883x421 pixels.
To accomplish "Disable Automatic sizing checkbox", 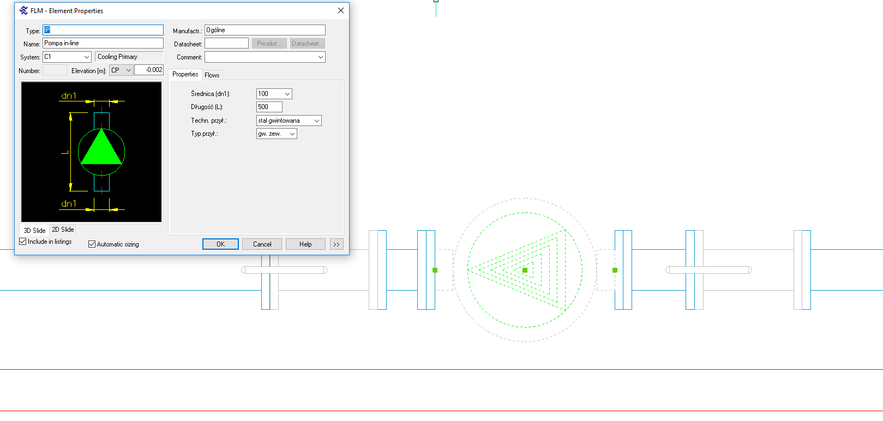I will click(92, 244).
